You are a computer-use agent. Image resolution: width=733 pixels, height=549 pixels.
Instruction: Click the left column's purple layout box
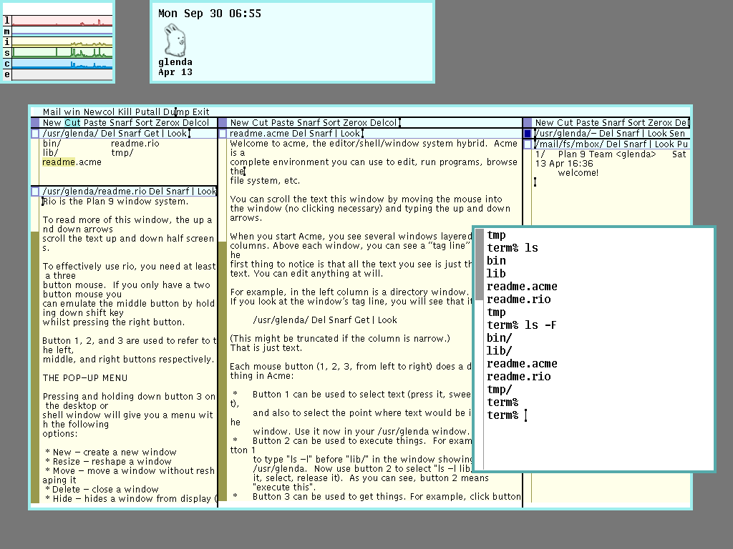[x=35, y=123]
